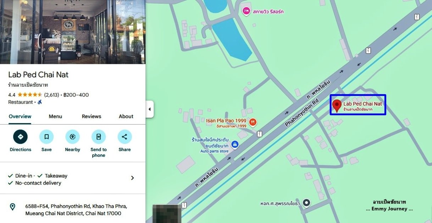Screen dimensions: 432x223
Task: Click the Send to phone icon
Action: pos(99,137)
